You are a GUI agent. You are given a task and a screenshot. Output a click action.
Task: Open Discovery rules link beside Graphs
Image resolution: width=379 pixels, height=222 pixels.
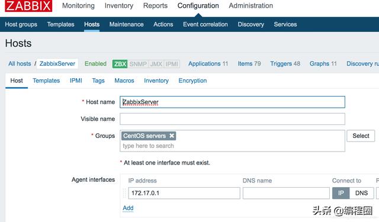click(x=362, y=64)
